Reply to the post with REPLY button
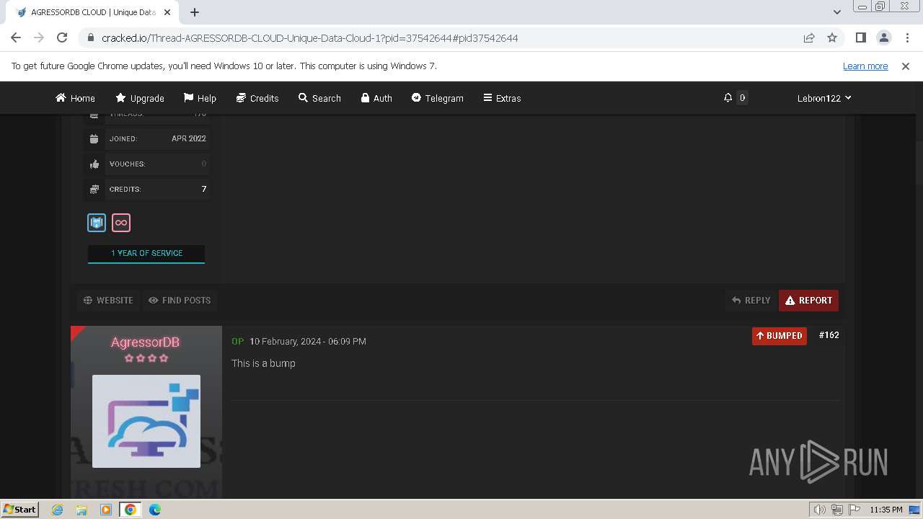923x519 pixels. tap(751, 301)
